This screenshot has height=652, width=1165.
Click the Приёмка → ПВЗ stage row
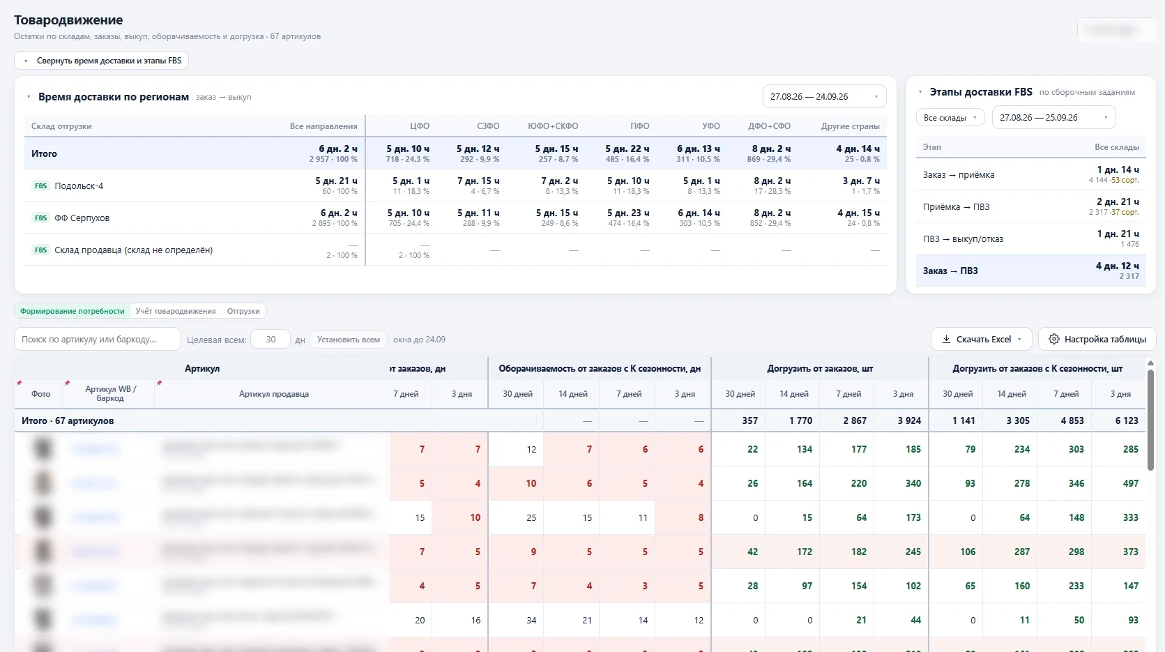tap(1030, 206)
